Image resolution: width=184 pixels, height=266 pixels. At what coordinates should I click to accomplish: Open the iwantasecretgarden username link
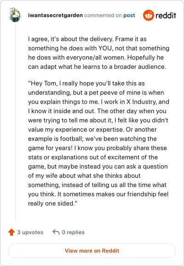[x=55, y=15]
